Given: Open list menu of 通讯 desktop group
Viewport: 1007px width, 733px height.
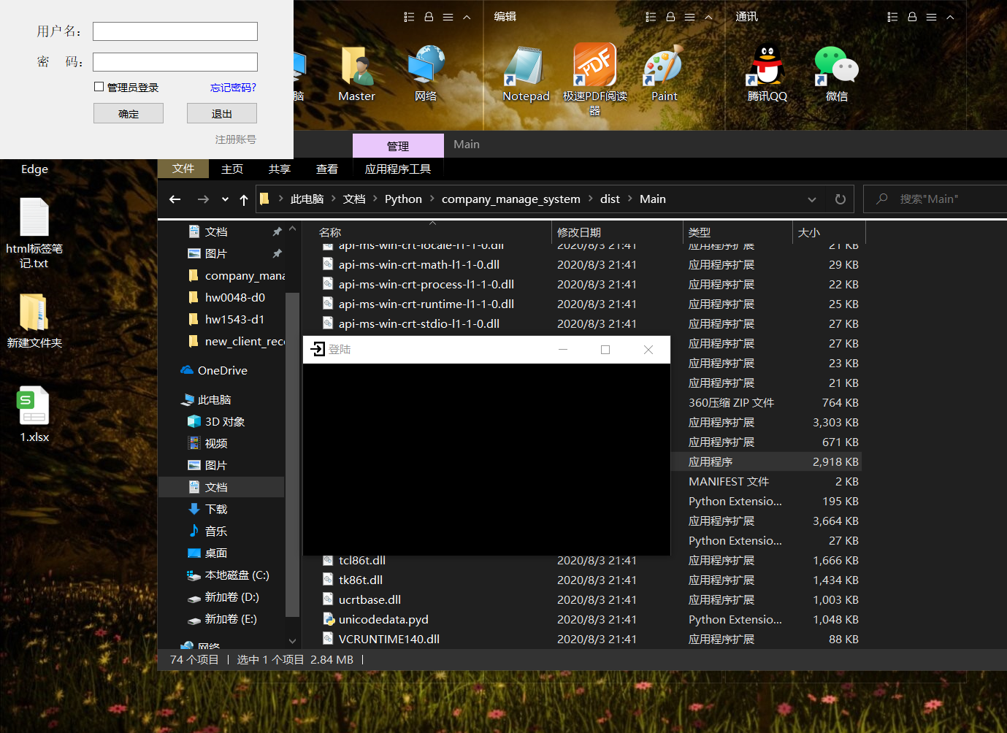Looking at the screenshot, I should point(931,17).
